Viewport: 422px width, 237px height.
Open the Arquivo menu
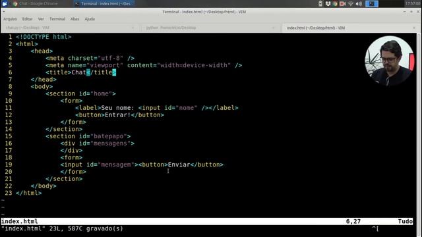[x=11, y=19]
